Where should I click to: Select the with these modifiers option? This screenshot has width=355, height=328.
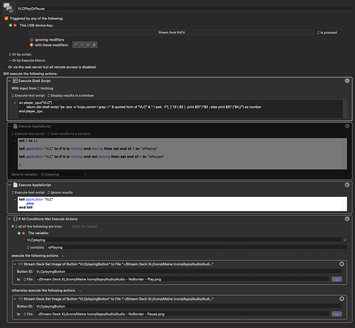coord(31,45)
